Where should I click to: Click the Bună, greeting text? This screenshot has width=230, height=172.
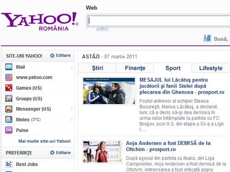[x=221, y=39]
